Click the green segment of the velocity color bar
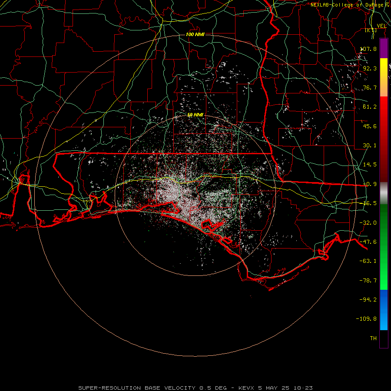The image size is (391, 391). tap(384, 247)
